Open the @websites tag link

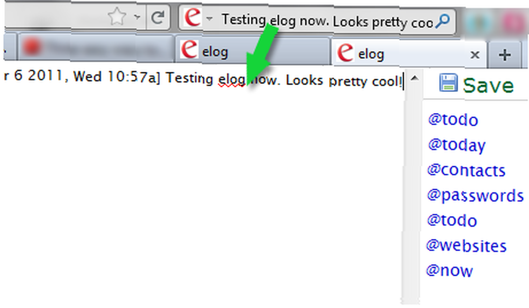(466, 246)
